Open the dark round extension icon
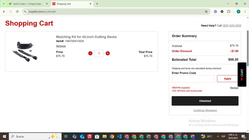The height and width of the screenshot is (140, 249). (x=222, y=12)
